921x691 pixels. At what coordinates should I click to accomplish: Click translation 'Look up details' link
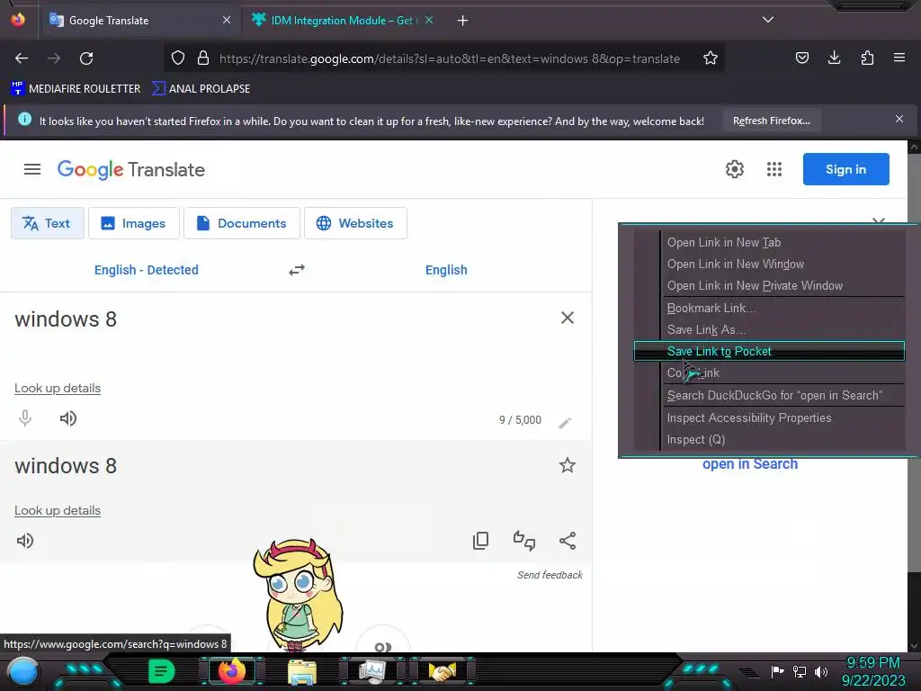[58, 511]
